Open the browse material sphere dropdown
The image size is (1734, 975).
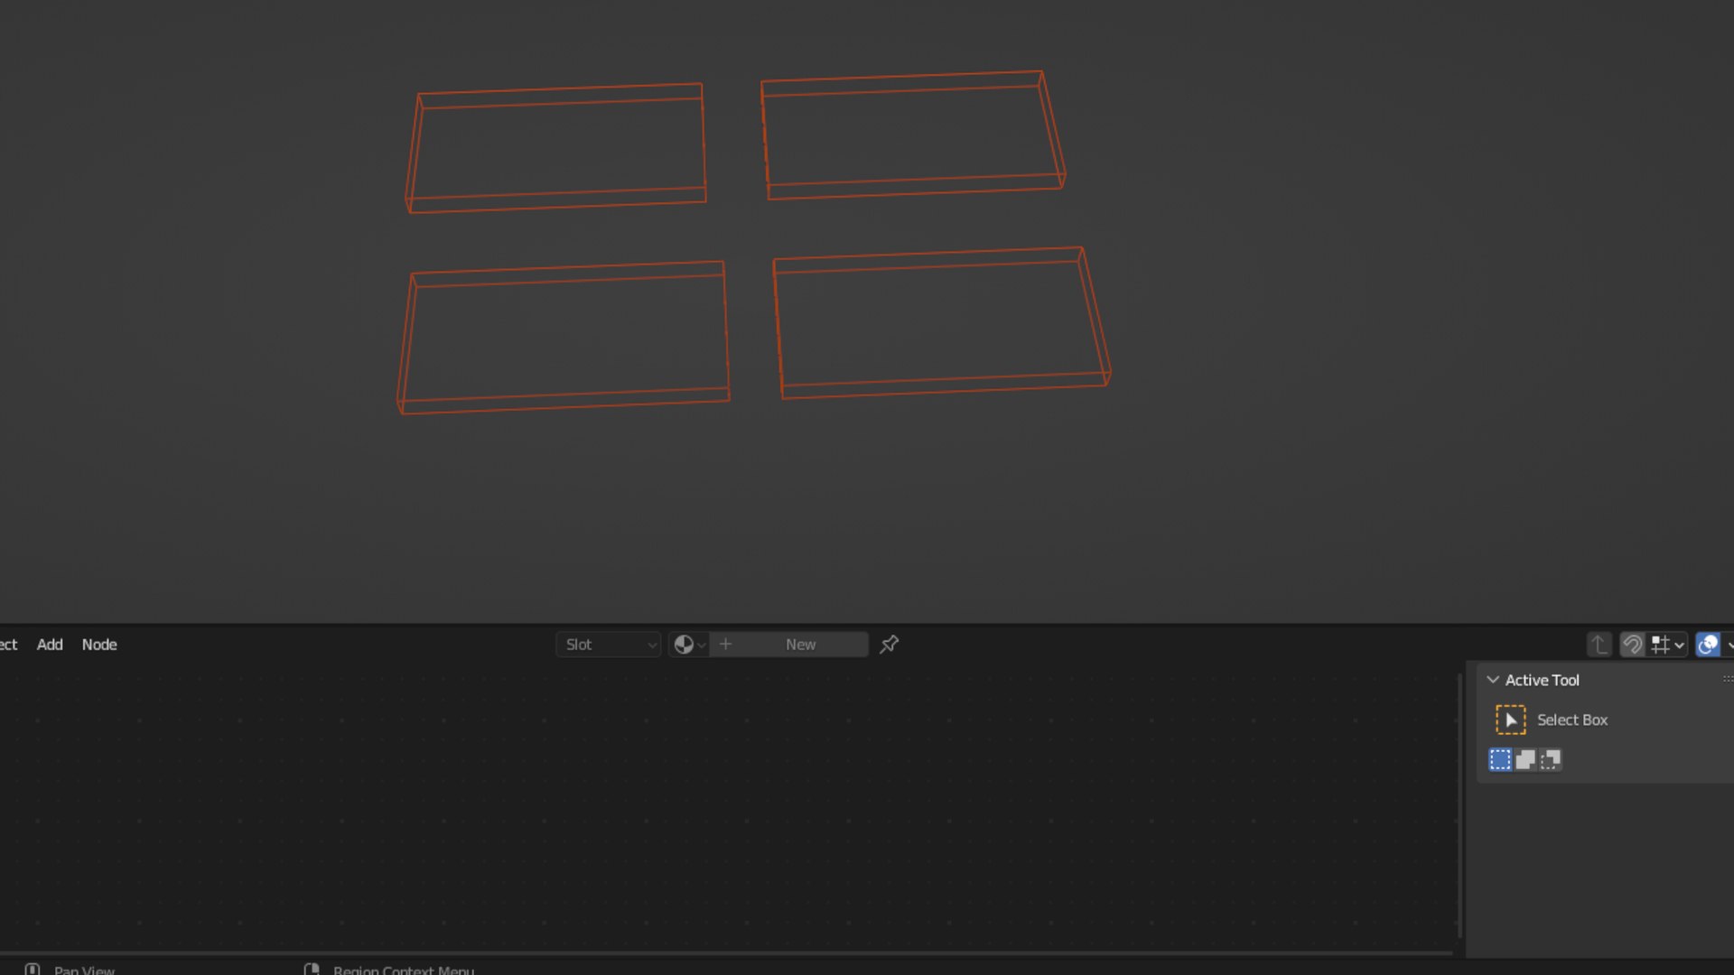point(689,645)
